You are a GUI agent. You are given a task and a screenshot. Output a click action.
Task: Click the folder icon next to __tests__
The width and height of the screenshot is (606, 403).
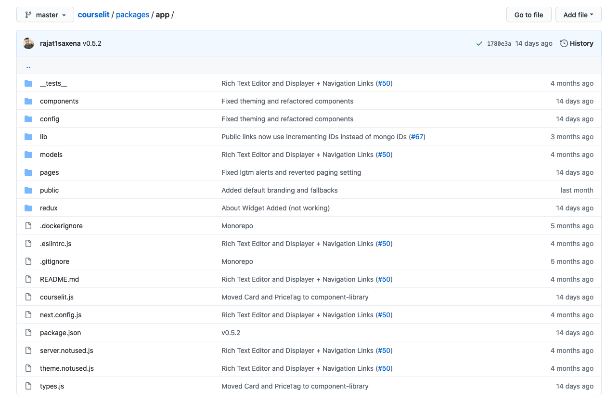28,83
